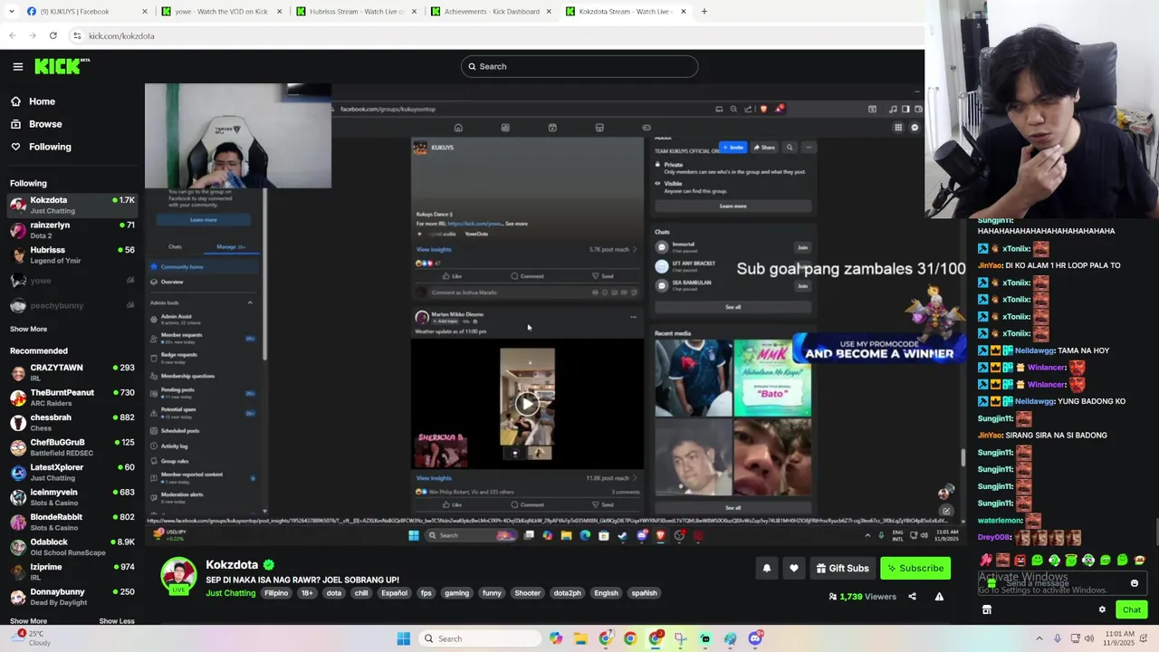Open chessbrah recommended channel
Viewport: 1159px width, 652px height.
click(x=72, y=422)
